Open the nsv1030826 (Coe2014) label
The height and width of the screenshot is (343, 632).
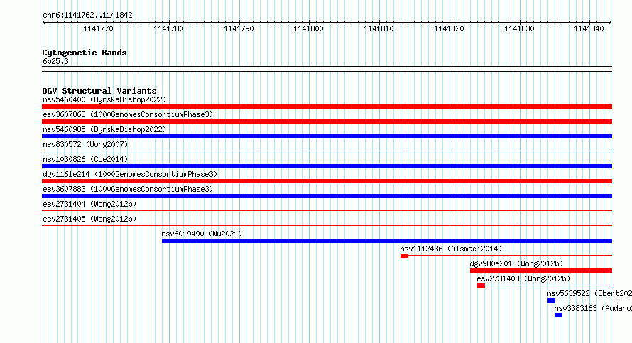tap(85, 159)
